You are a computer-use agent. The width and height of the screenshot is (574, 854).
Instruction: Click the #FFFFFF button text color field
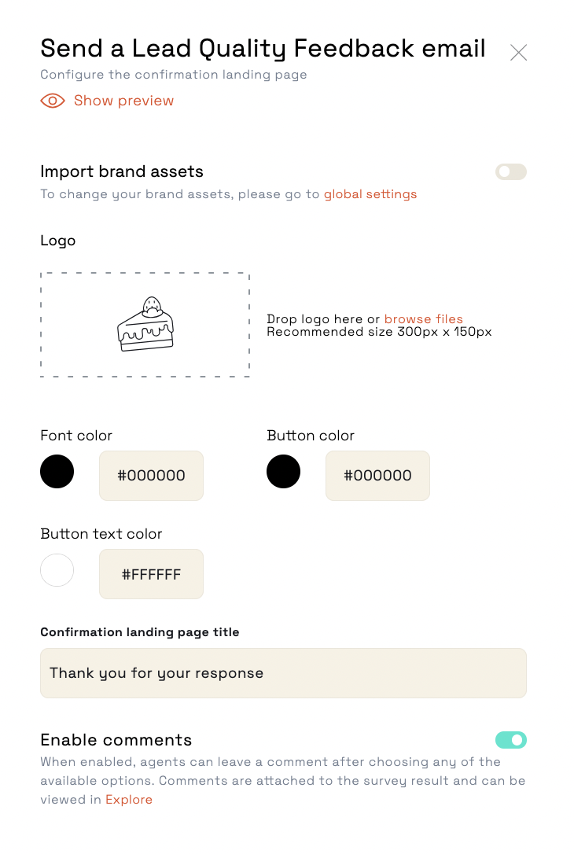click(x=152, y=574)
